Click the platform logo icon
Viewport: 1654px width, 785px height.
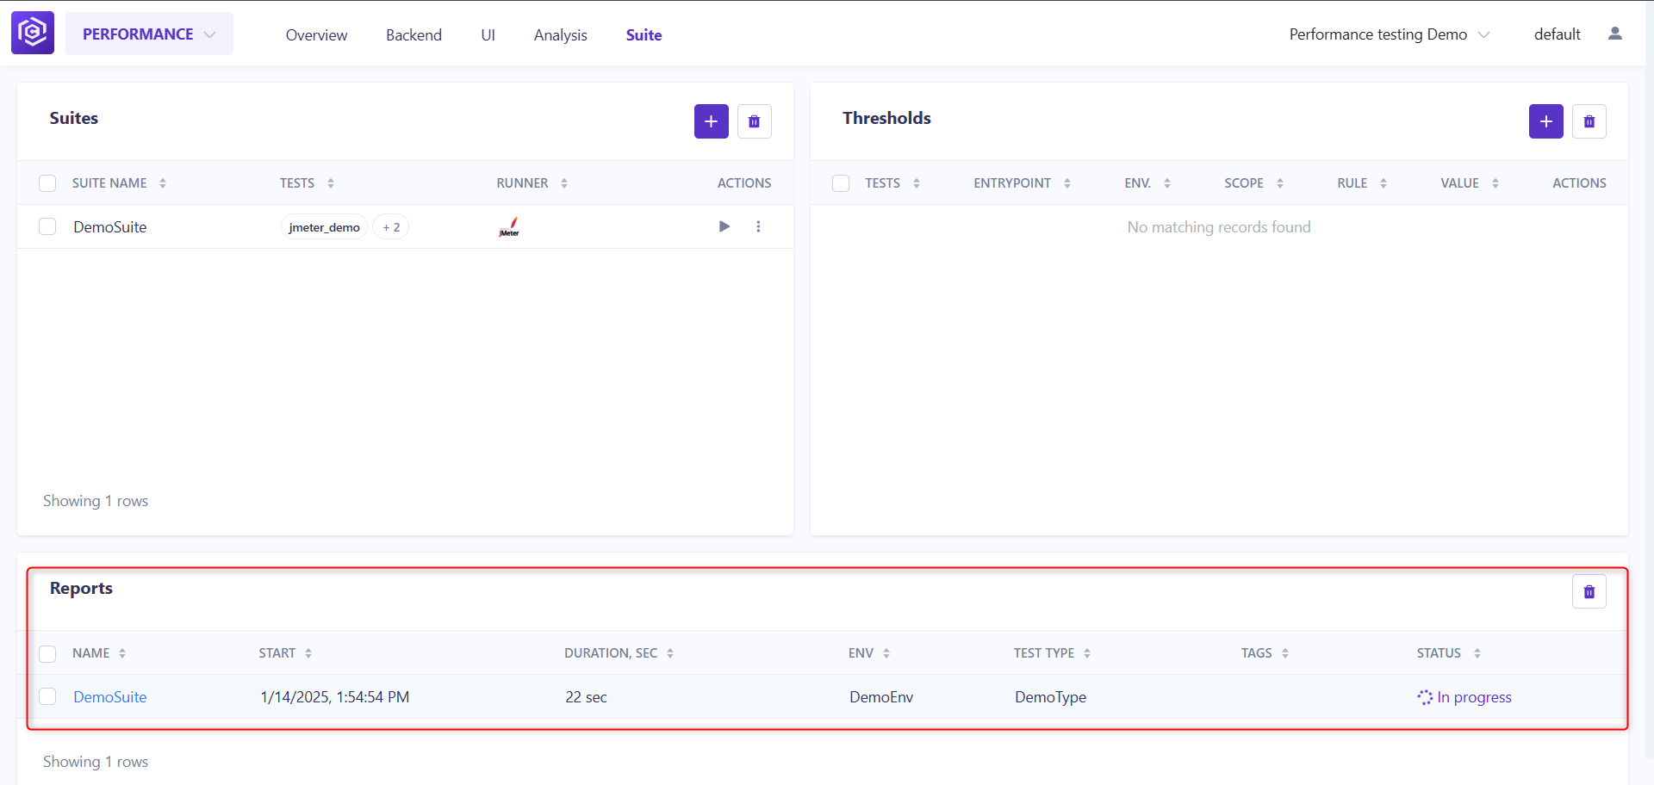(x=33, y=33)
